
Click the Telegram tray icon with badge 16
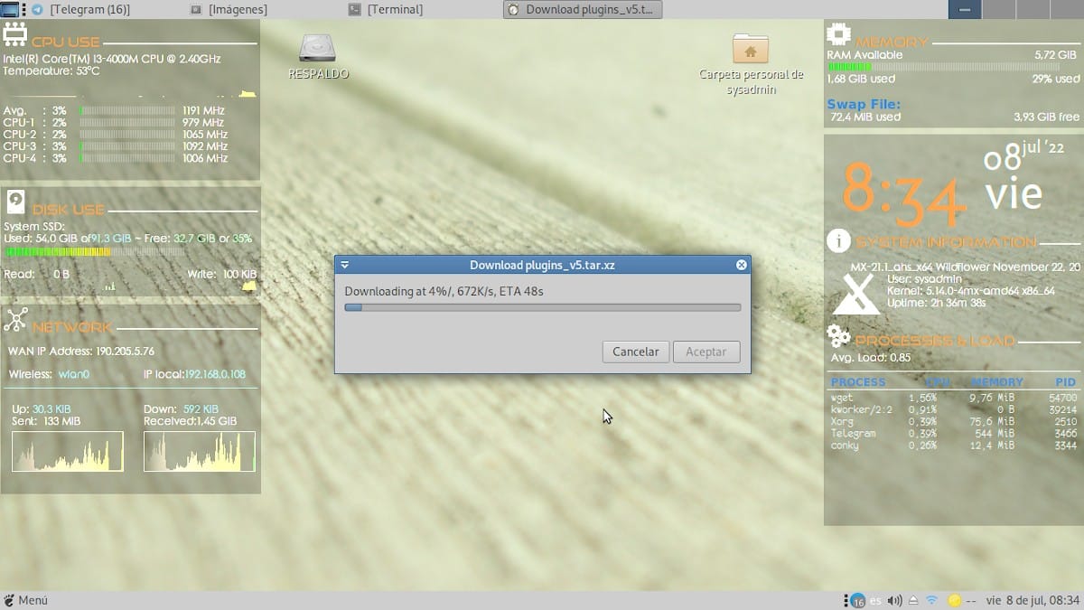click(857, 600)
